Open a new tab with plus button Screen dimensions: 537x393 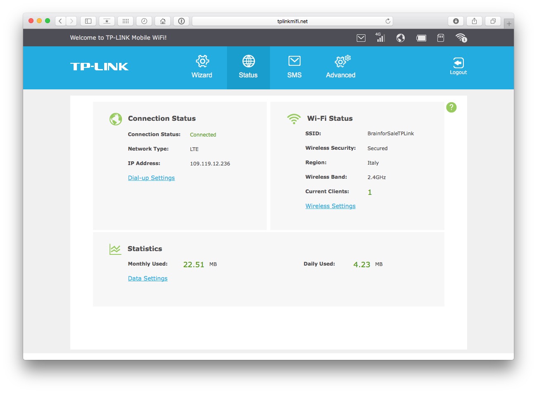pyautogui.click(x=509, y=24)
